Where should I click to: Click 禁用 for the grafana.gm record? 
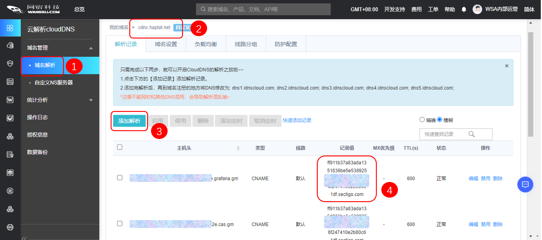[x=485, y=178]
